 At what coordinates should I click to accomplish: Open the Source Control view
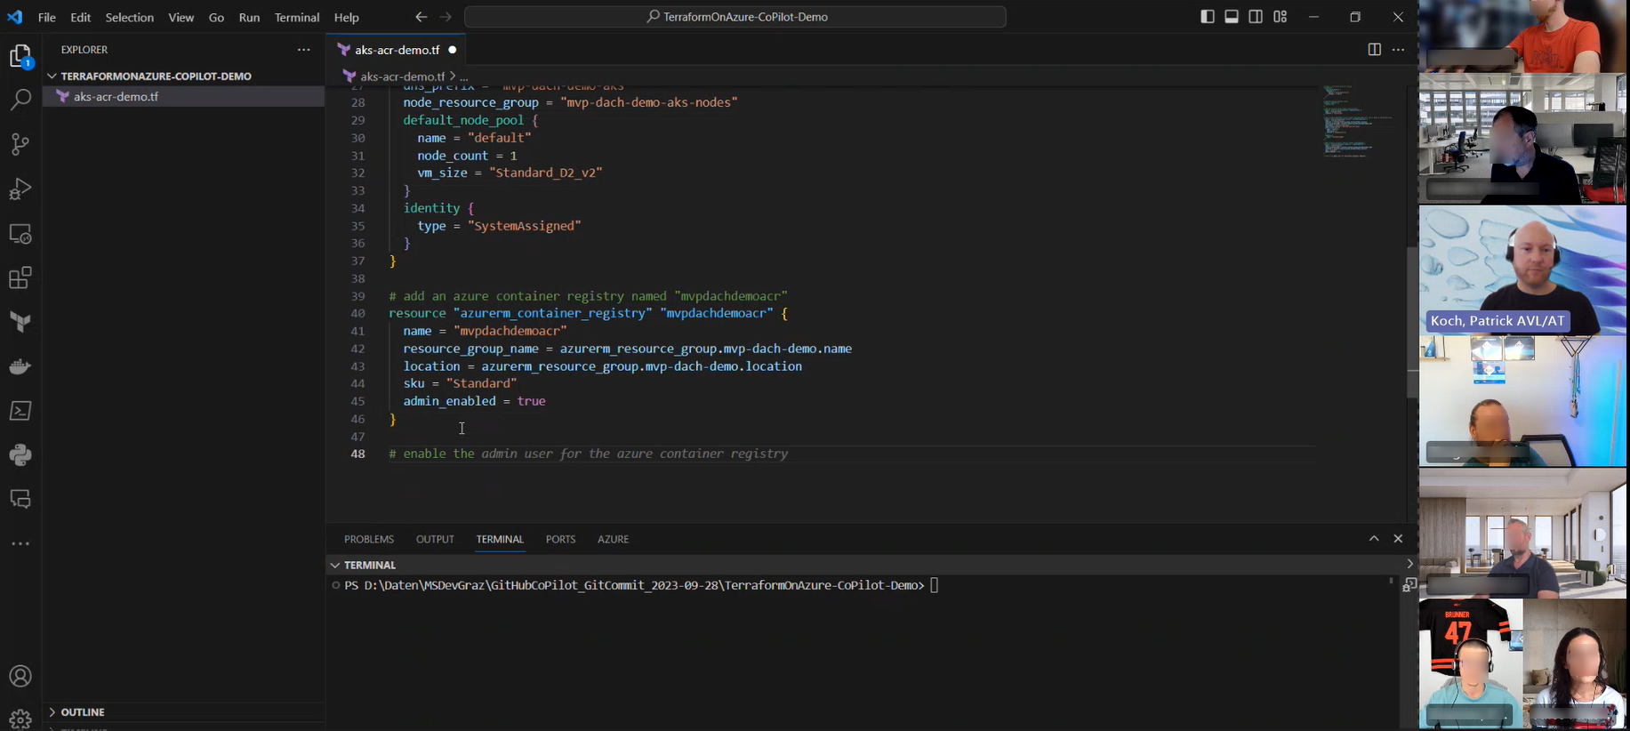tap(20, 144)
